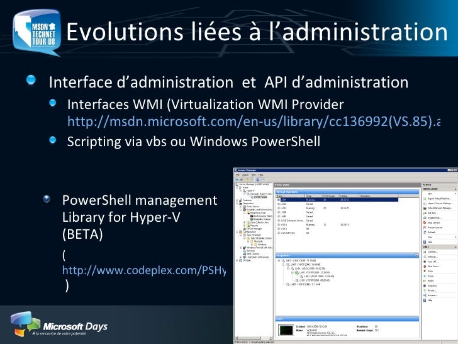Click the Turn Off action icon

(x=425, y=261)
